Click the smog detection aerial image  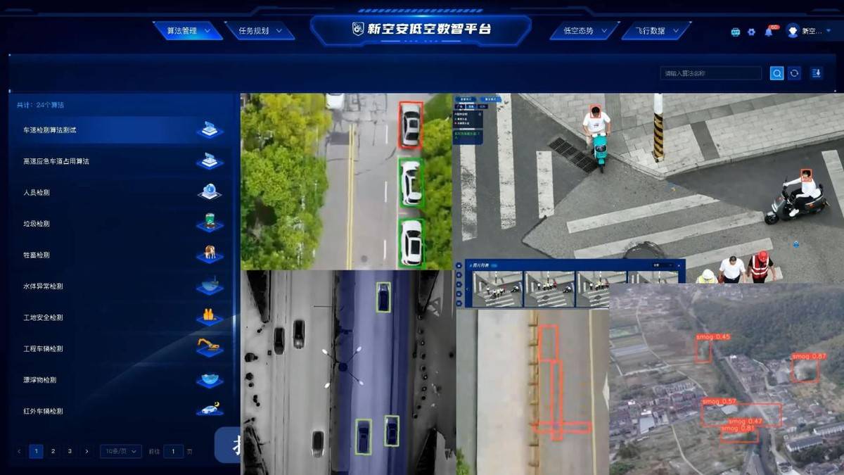[727, 379]
